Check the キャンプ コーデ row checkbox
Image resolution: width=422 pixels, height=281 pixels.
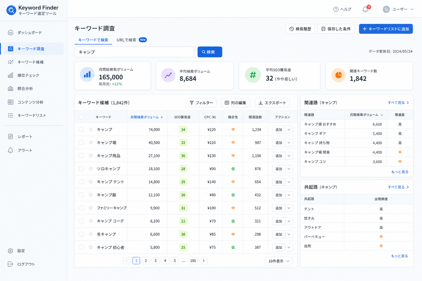[x=81, y=221]
